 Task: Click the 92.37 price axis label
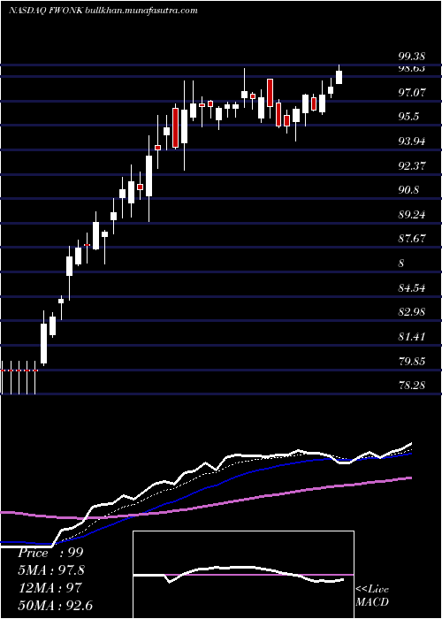tap(412, 166)
